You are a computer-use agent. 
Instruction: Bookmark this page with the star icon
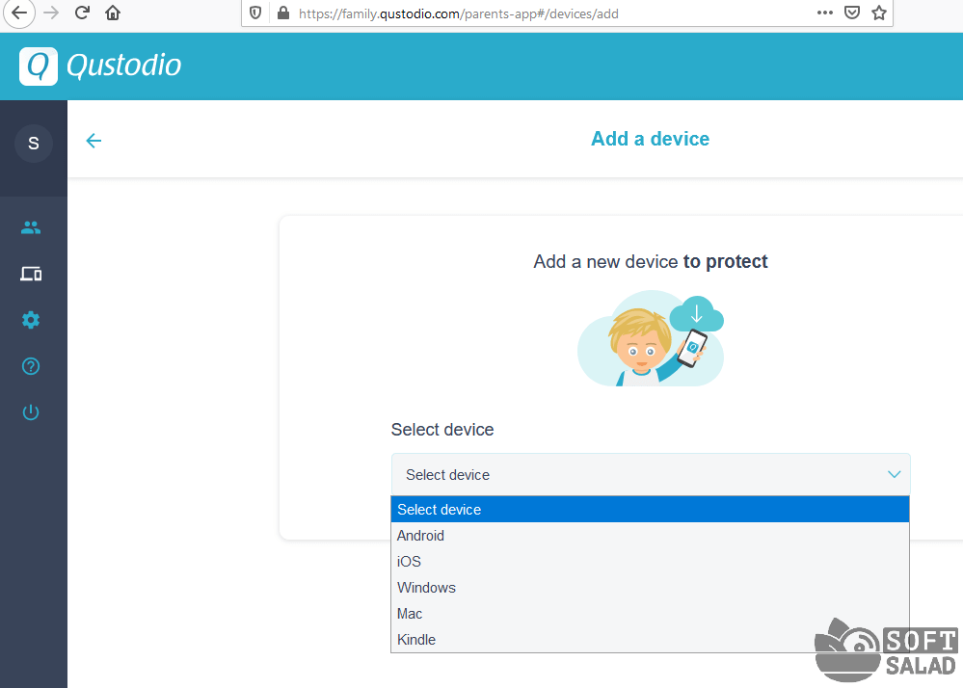point(878,13)
